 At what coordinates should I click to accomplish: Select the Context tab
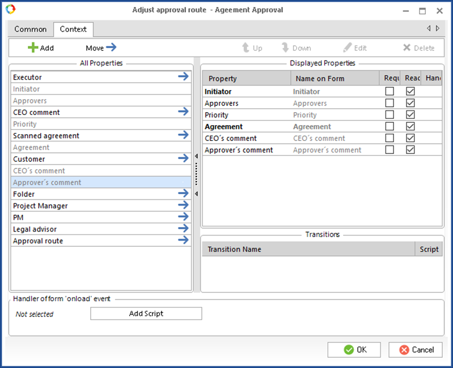pyautogui.click(x=73, y=29)
